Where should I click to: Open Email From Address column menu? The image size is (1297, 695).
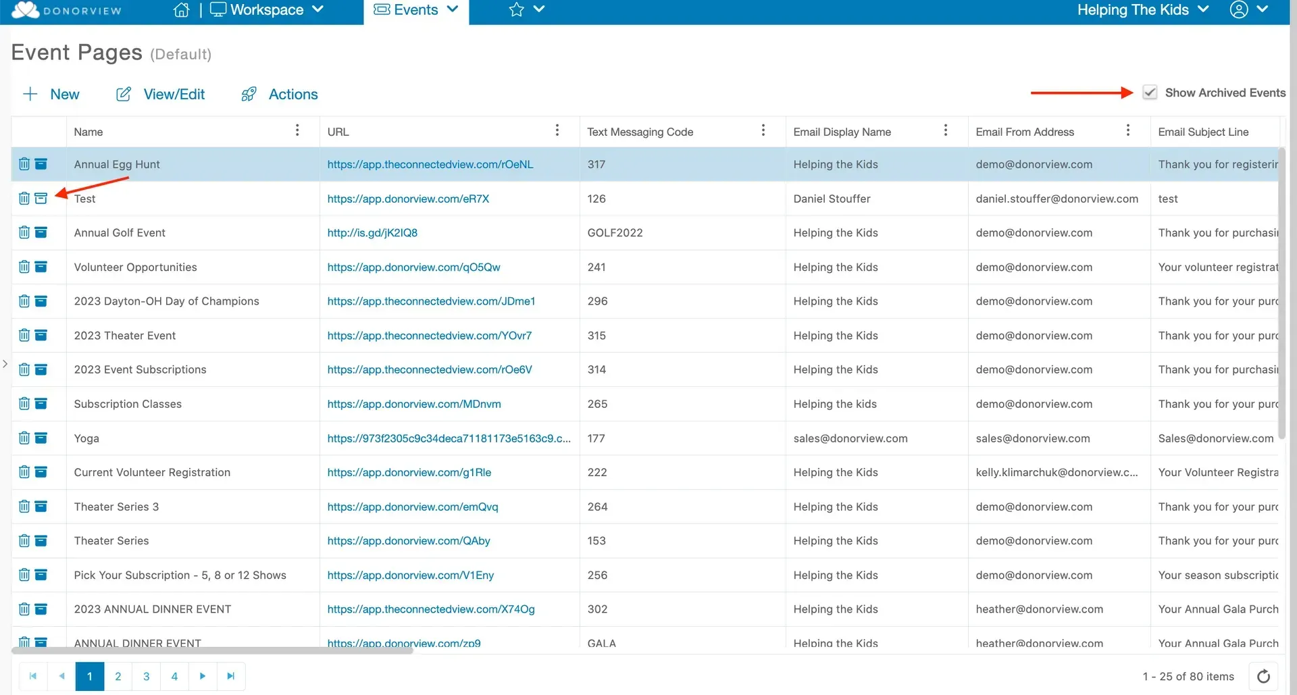(x=1128, y=130)
